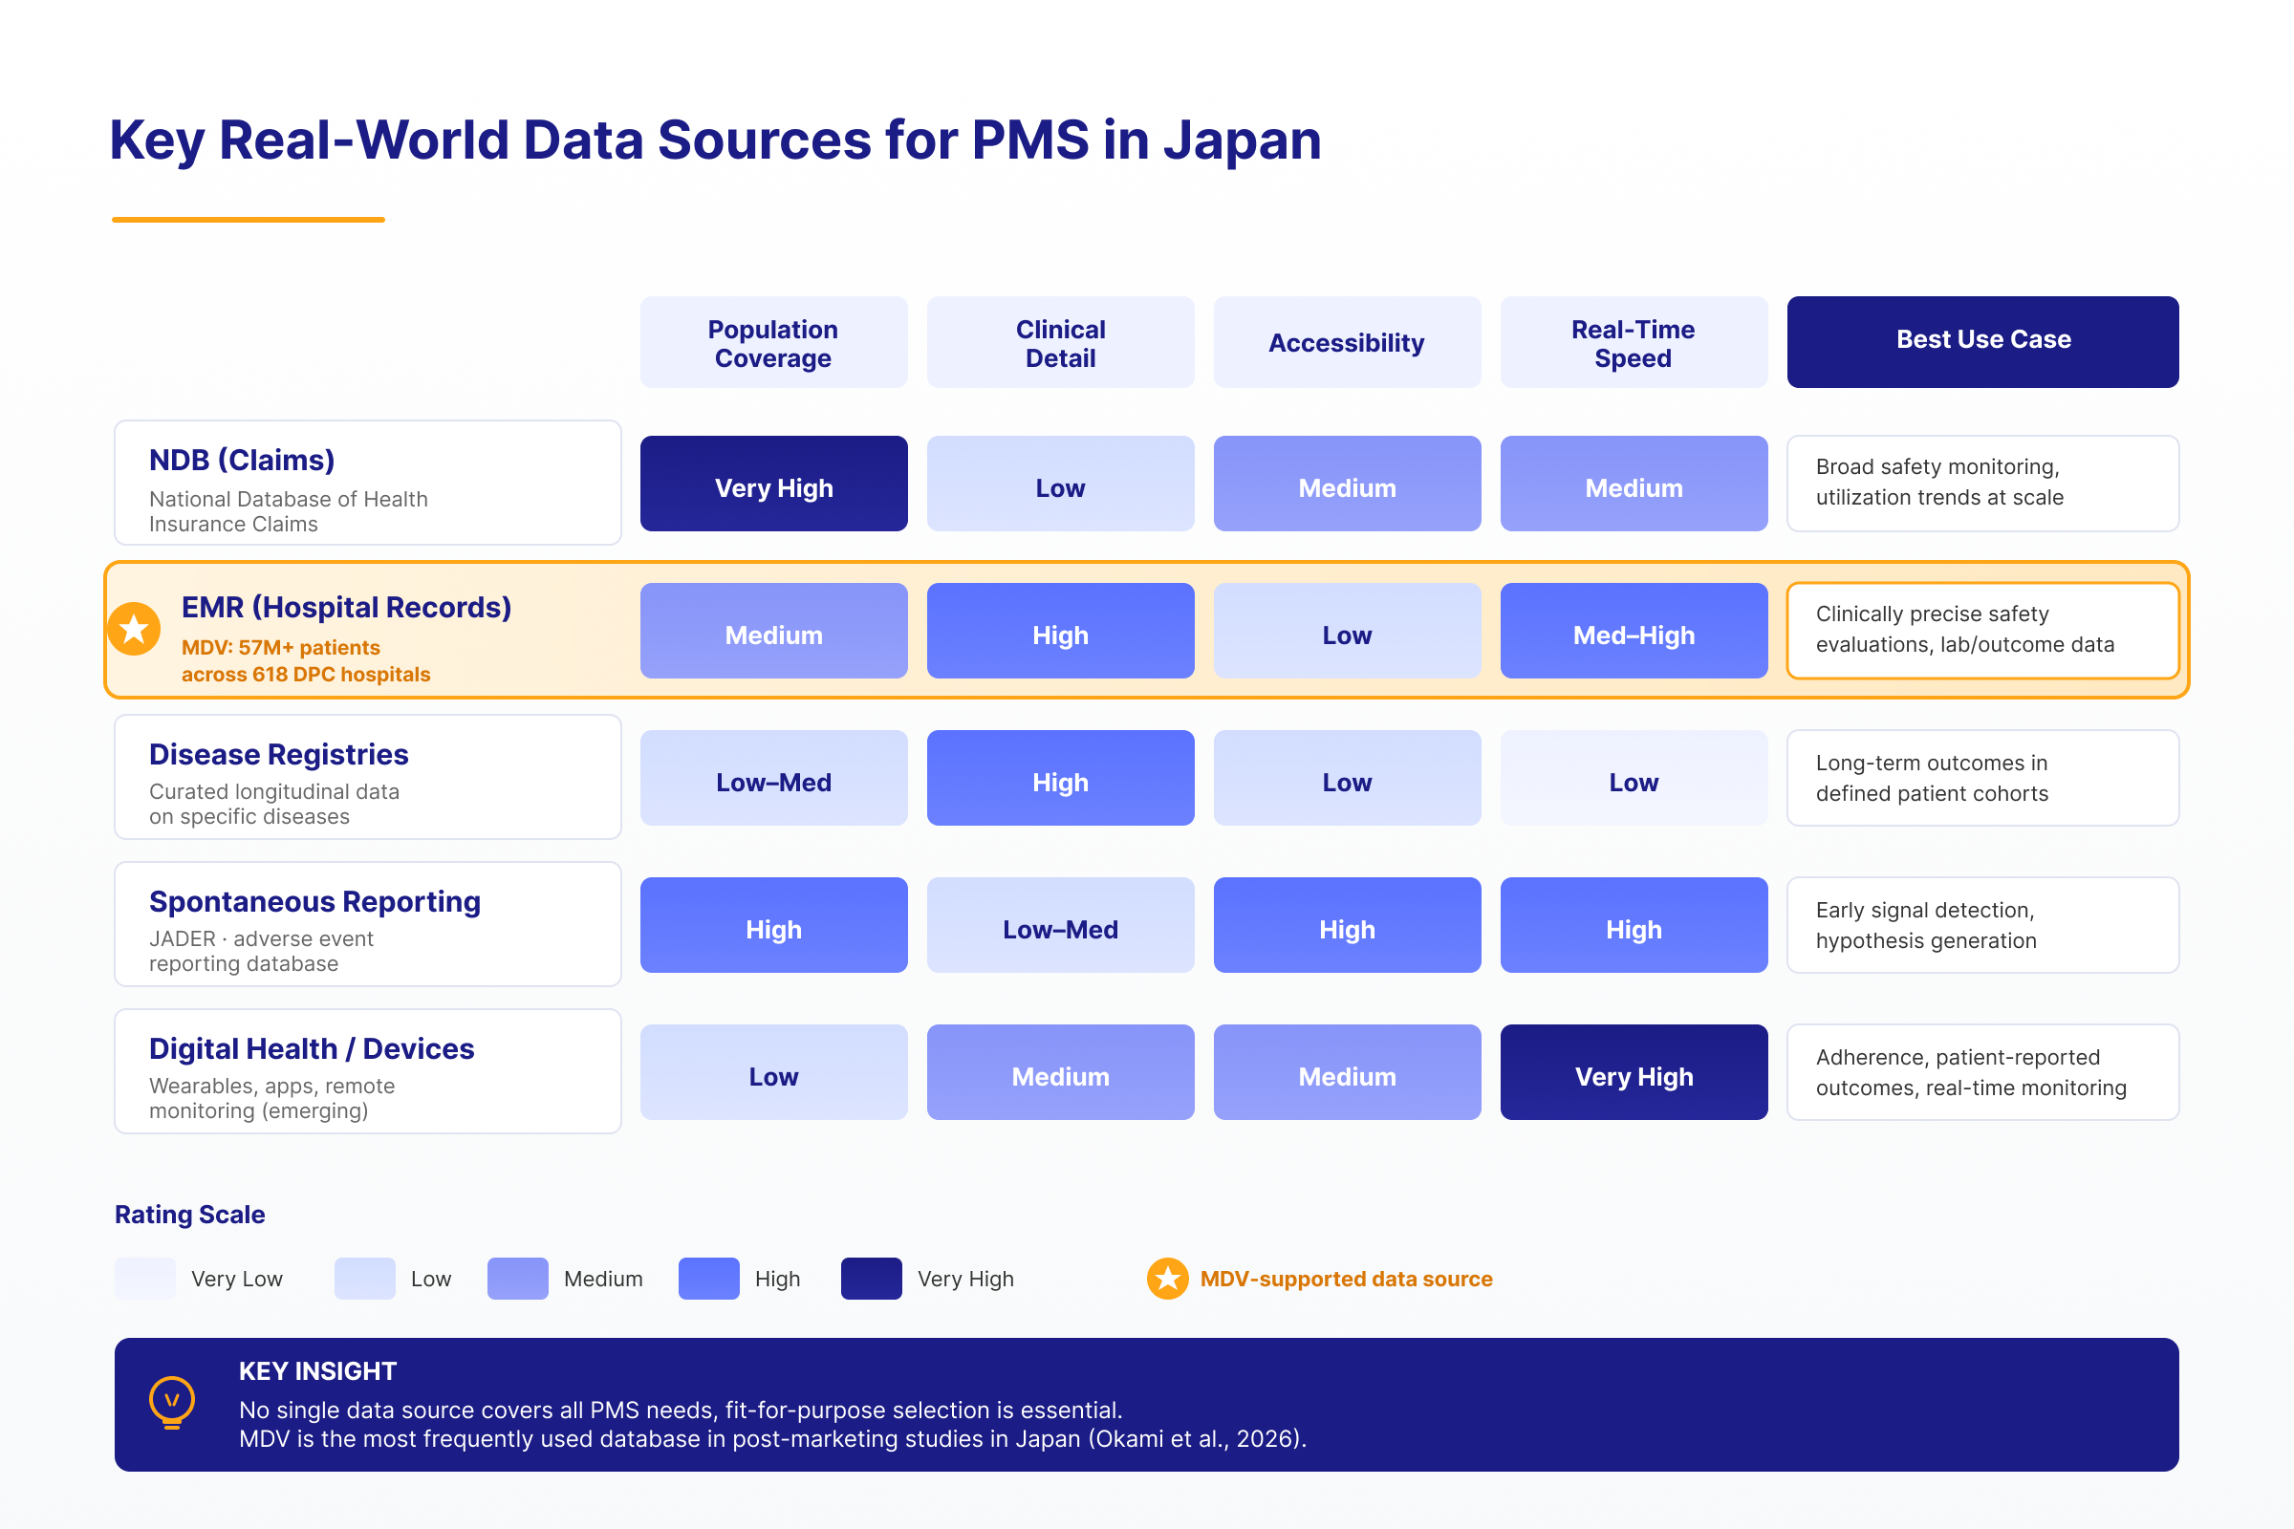This screenshot has height=1529, width=2294.
Task: Click 'National Database of Health Insurance Claims' subtitle
Action: point(289,512)
